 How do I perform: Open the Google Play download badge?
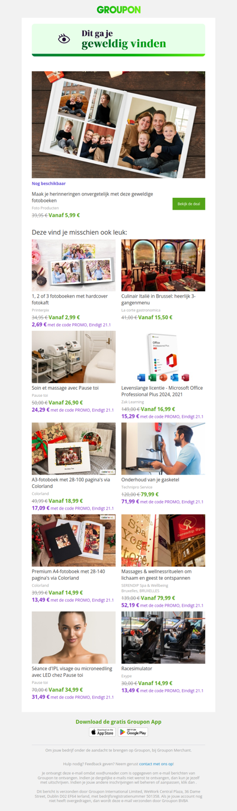click(133, 732)
